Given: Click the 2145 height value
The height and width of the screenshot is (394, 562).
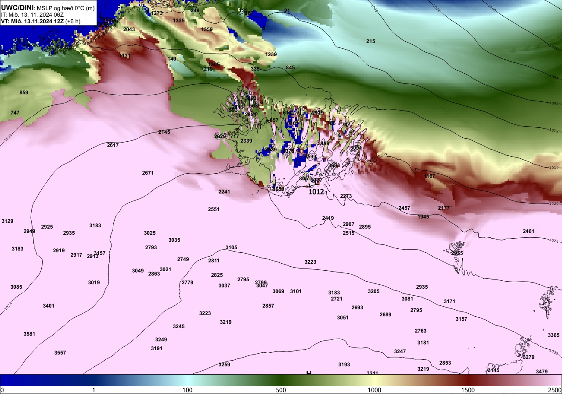Looking at the screenshot, I should tap(164, 132).
